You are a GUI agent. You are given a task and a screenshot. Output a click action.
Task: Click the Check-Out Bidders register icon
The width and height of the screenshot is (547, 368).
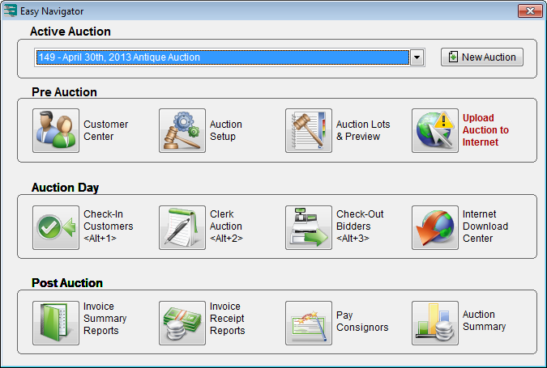coord(309,227)
